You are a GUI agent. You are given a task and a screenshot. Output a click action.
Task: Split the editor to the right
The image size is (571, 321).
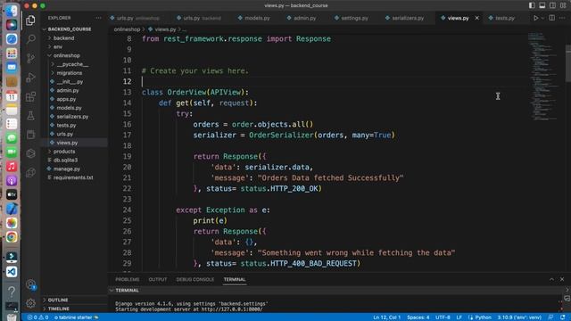click(552, 18)
